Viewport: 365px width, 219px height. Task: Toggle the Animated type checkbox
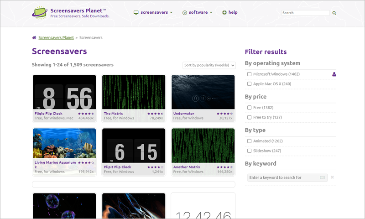(x=249, y=141)
